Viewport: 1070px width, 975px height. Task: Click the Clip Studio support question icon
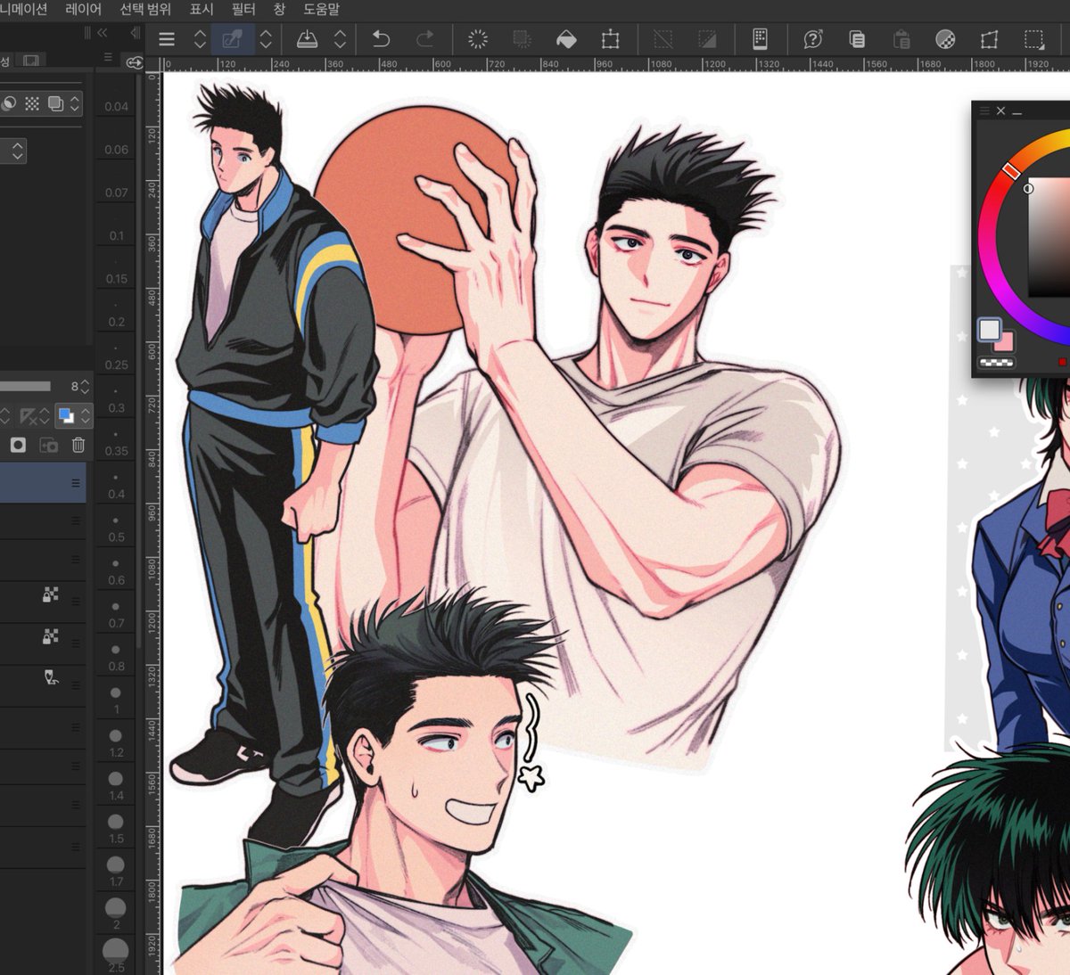[812, 39]
